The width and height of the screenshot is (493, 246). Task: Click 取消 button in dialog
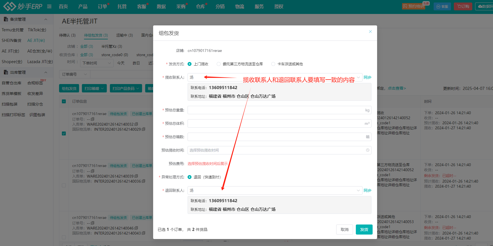(x=345, y=230)
